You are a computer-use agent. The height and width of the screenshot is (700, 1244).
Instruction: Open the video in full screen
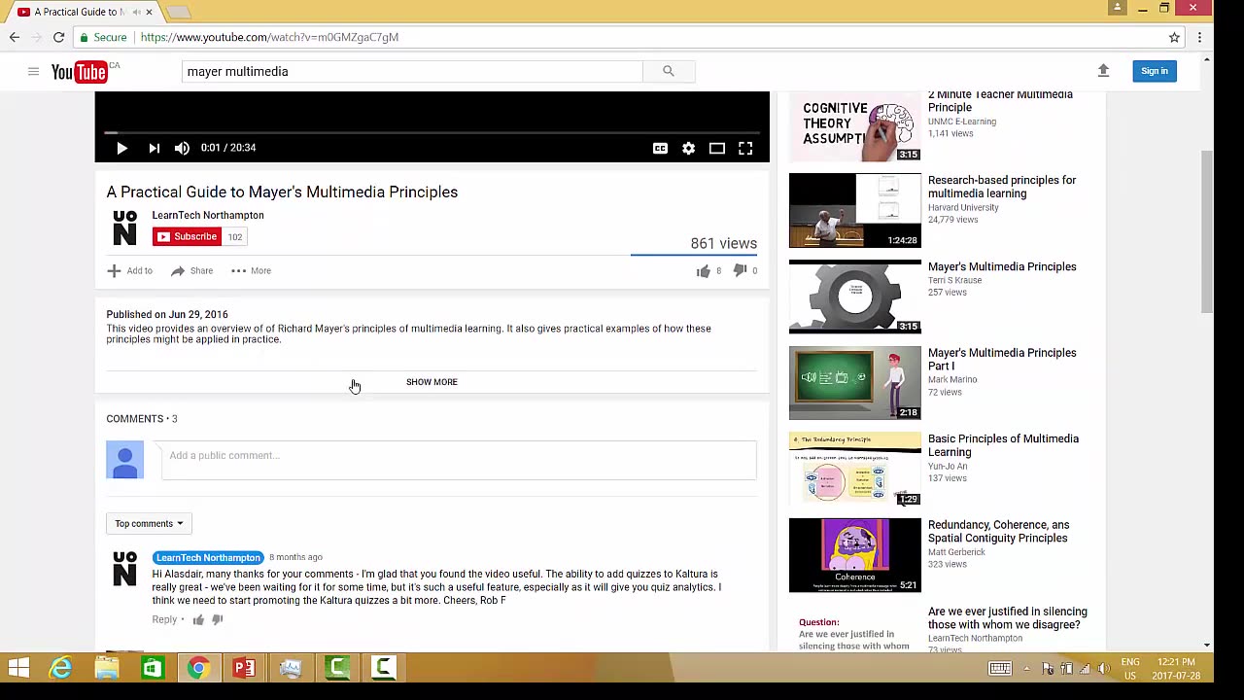tap(745, 148)
